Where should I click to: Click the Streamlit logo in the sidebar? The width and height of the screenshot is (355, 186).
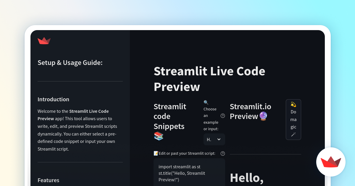(x=44, y=41)
